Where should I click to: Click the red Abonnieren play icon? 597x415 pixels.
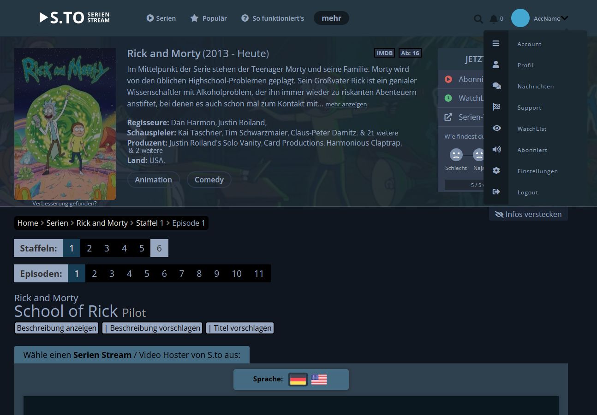coord(448,79)
